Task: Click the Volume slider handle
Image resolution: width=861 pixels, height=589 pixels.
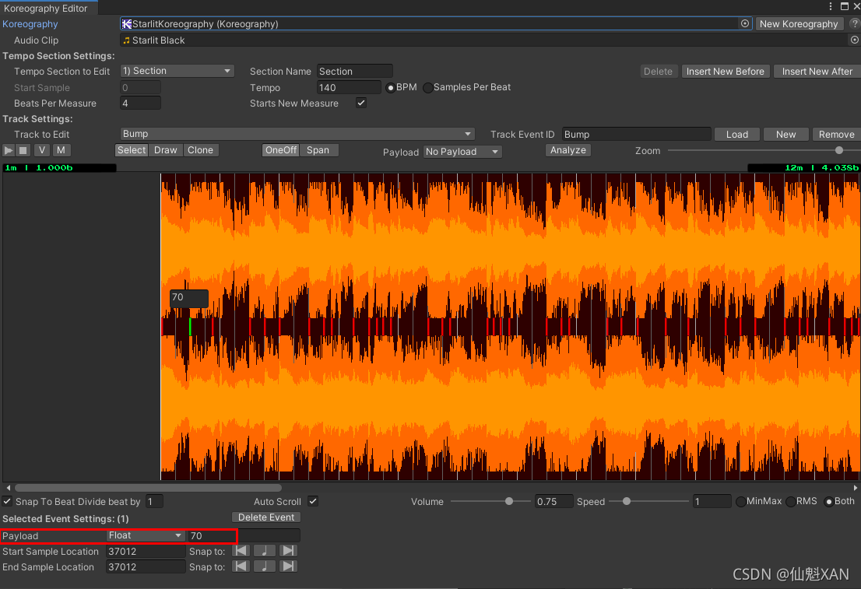Action: click(509, 502)
